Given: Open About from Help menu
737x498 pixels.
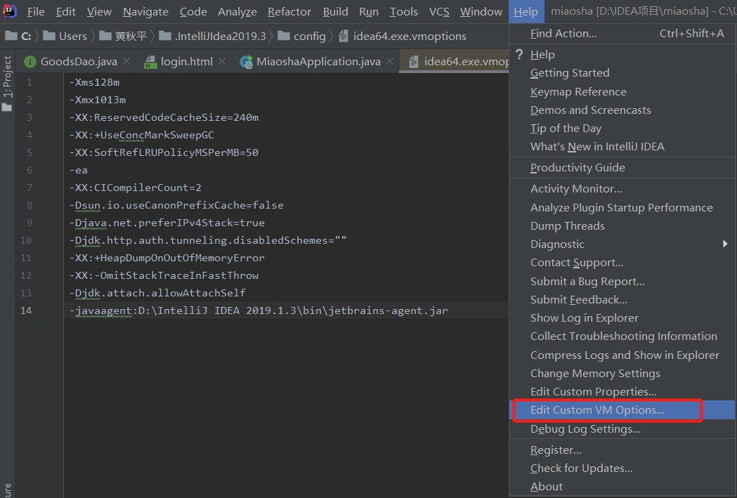Looking at the screenshot, I should (x=622, y=486).
